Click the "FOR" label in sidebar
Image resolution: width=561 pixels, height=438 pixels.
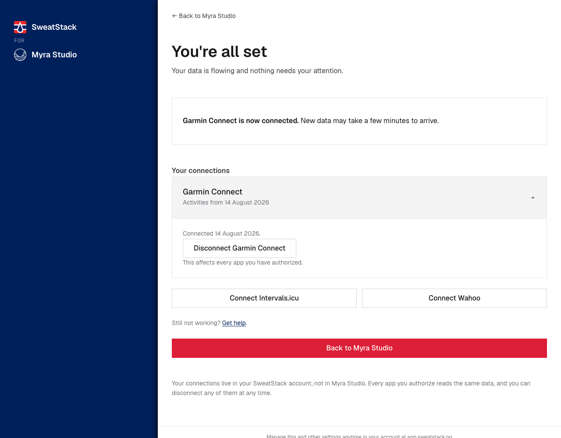(19, 41)
